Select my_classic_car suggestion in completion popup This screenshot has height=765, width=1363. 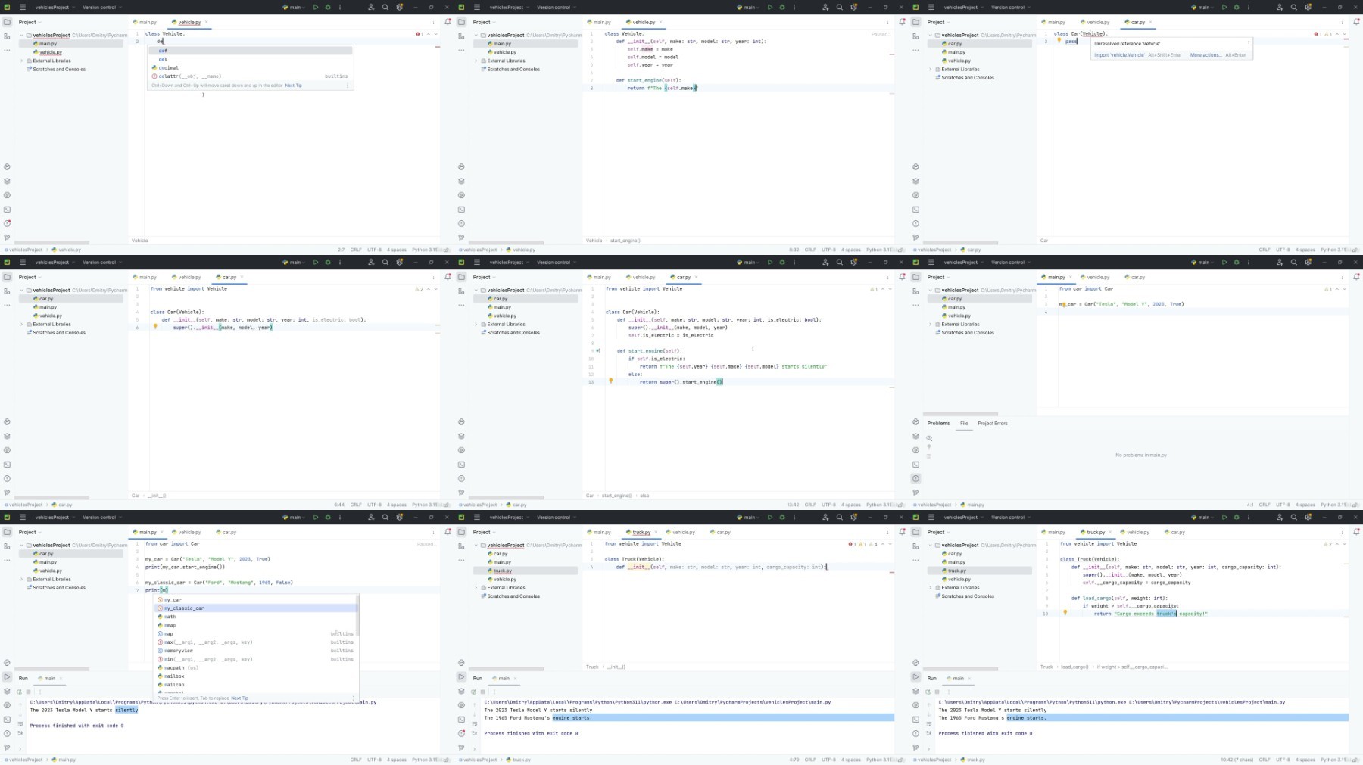click(185, 608)
